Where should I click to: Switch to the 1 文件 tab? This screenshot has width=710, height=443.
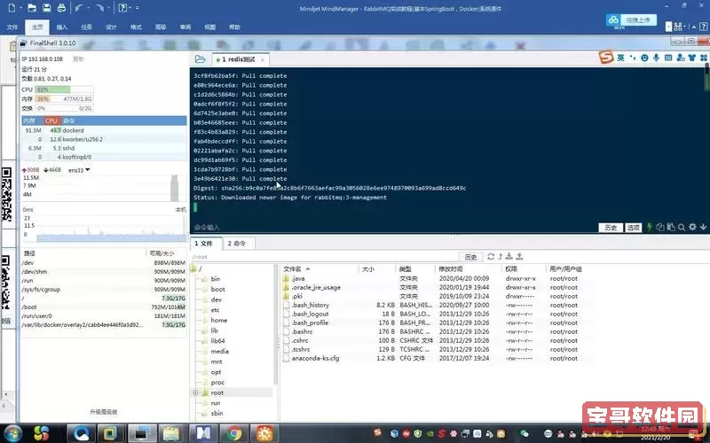tap(204, 243)
